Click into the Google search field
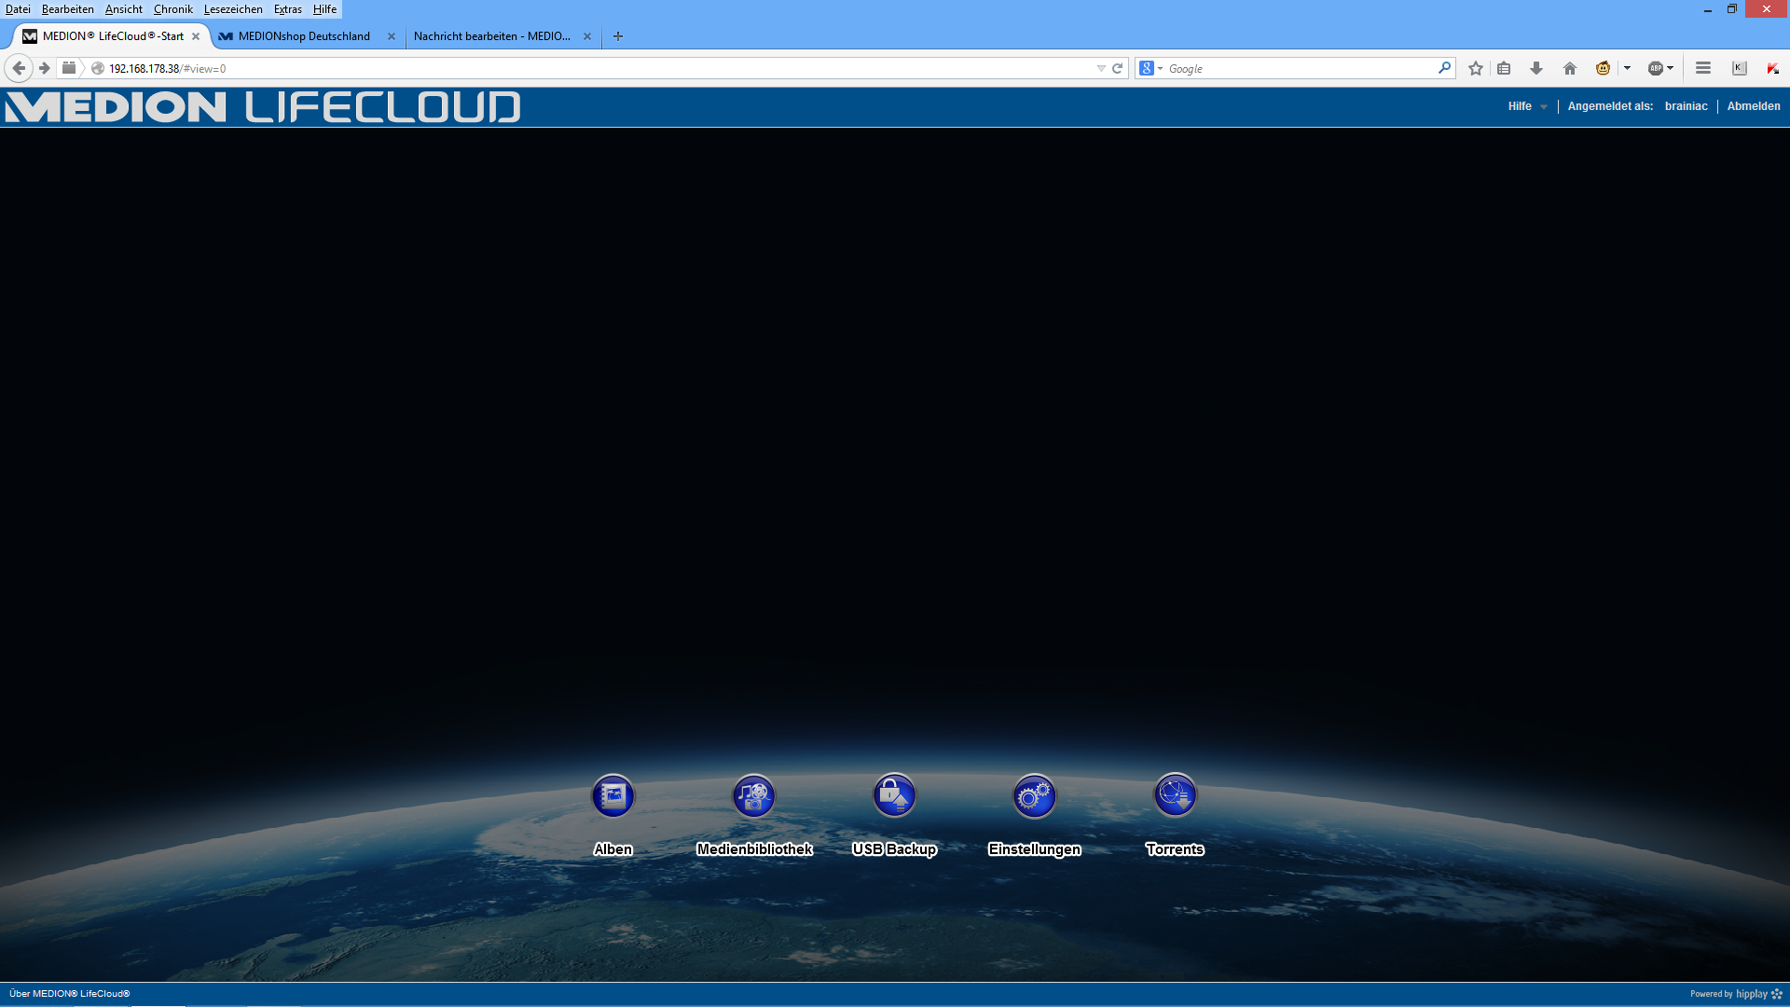 [1296, 68]
